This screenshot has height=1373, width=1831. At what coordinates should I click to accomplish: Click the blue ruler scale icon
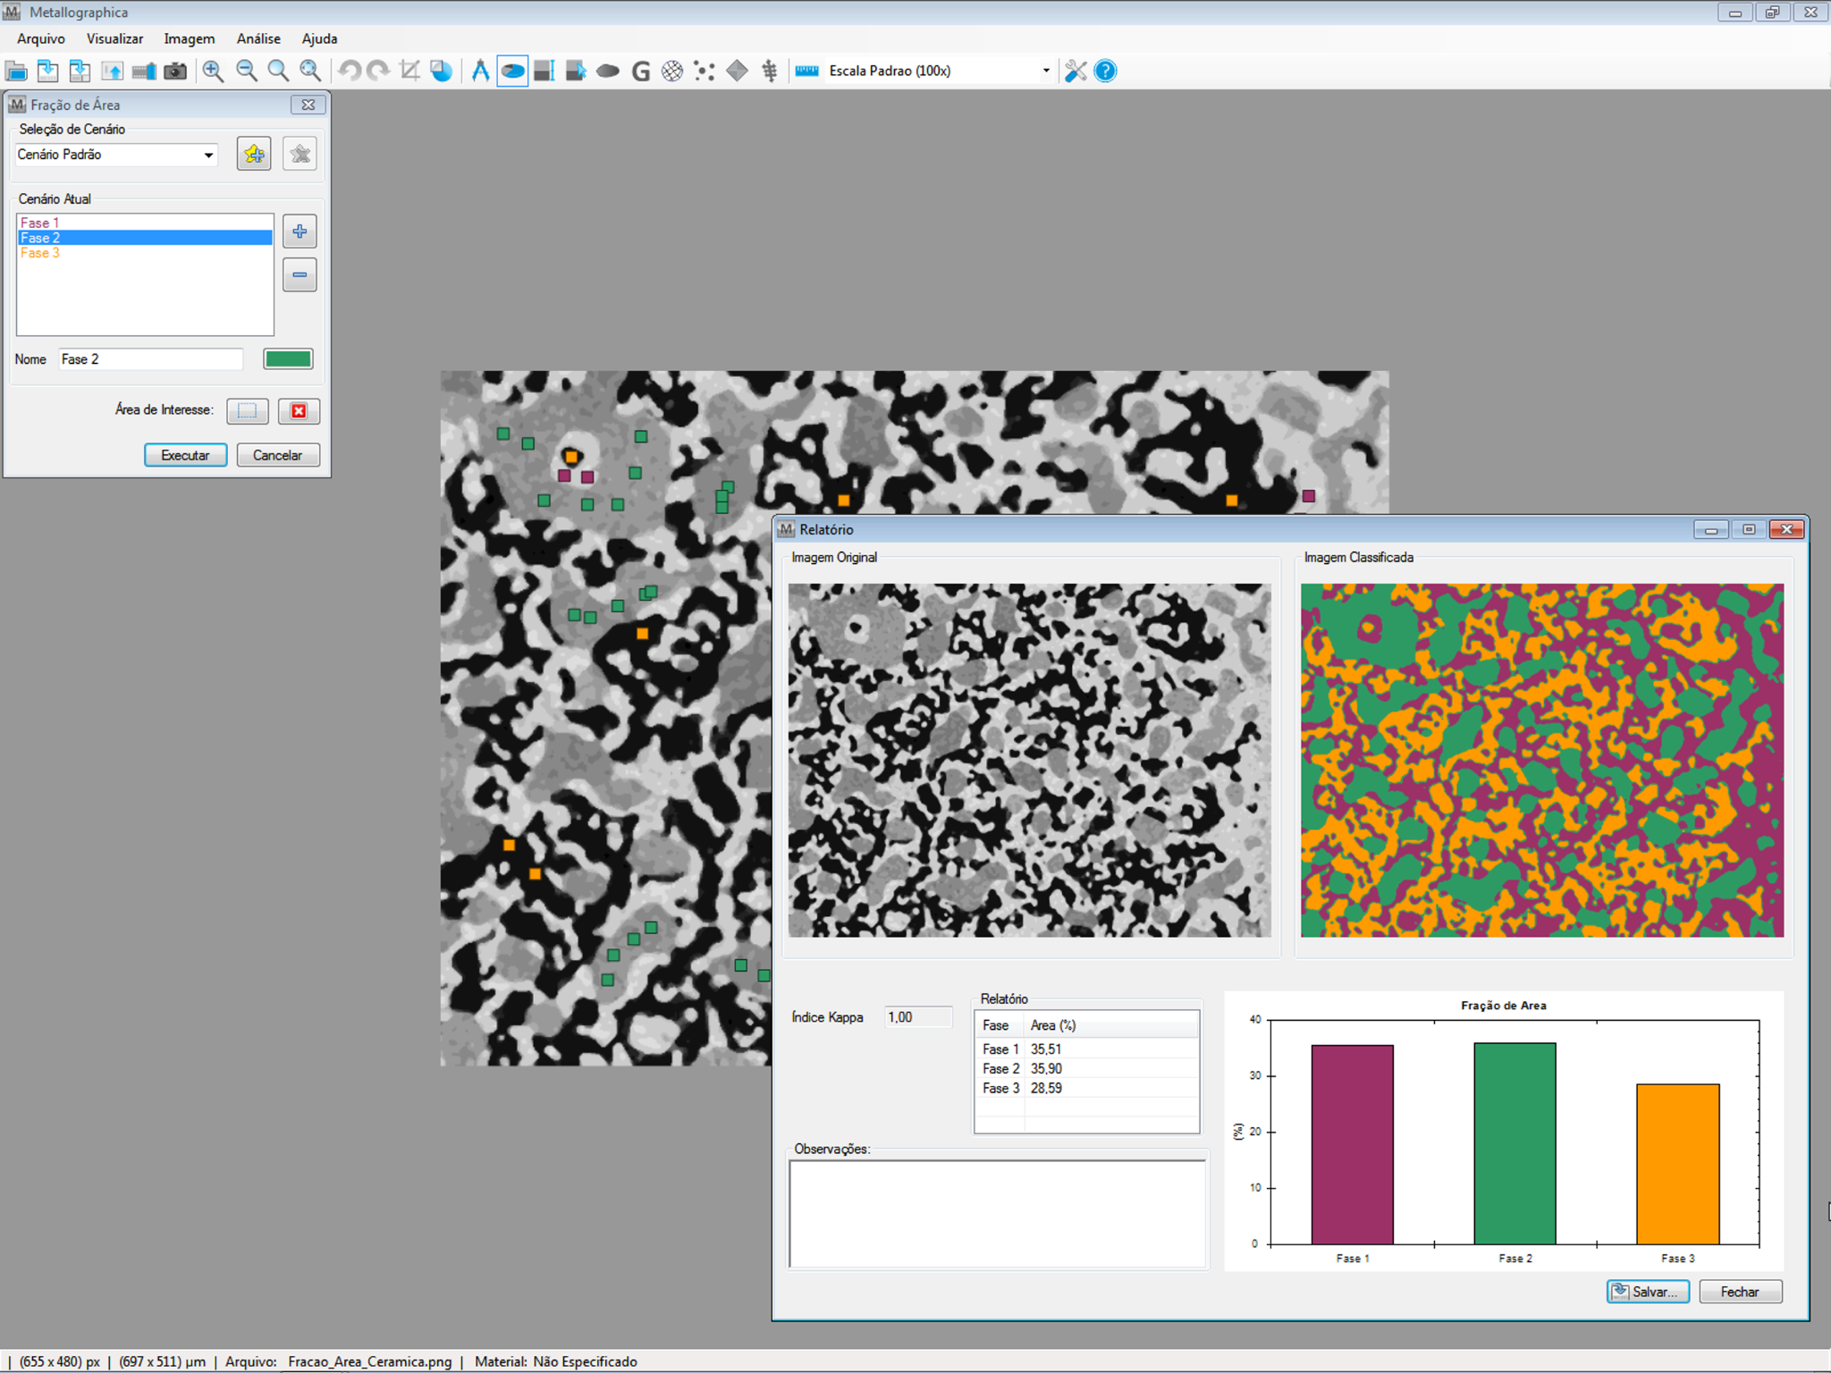[x=807, y=71]
